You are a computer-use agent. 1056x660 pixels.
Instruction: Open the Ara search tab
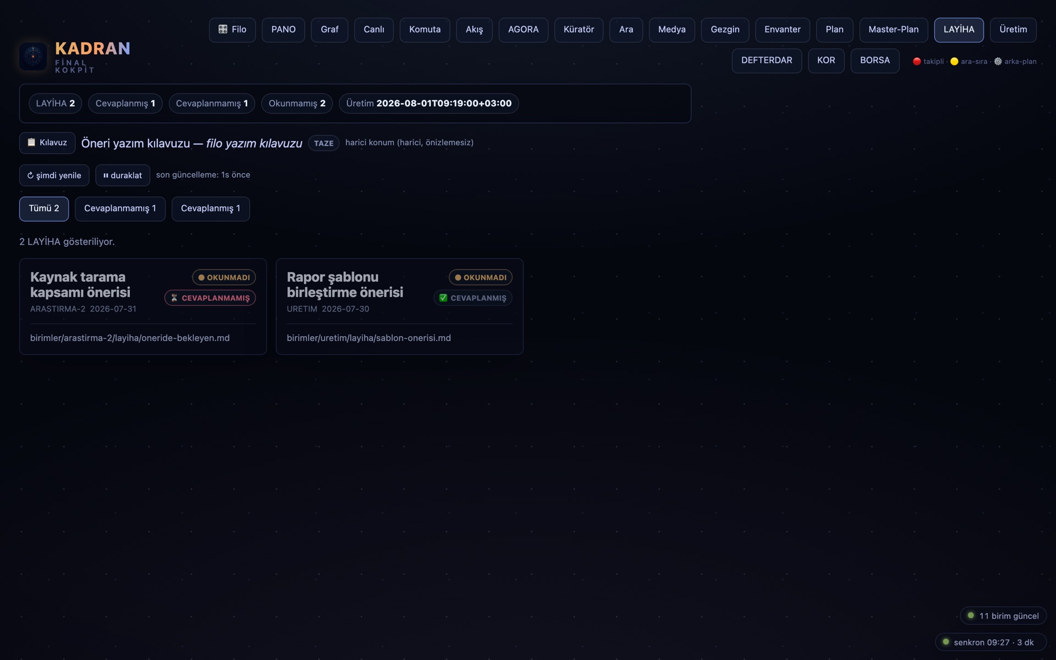(626, 30)
